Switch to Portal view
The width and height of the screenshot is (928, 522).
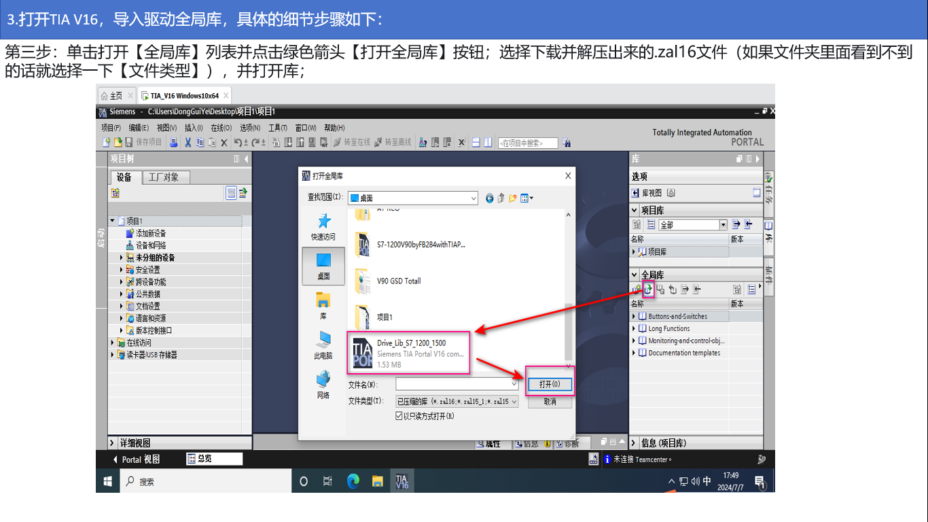coord(136,459)
